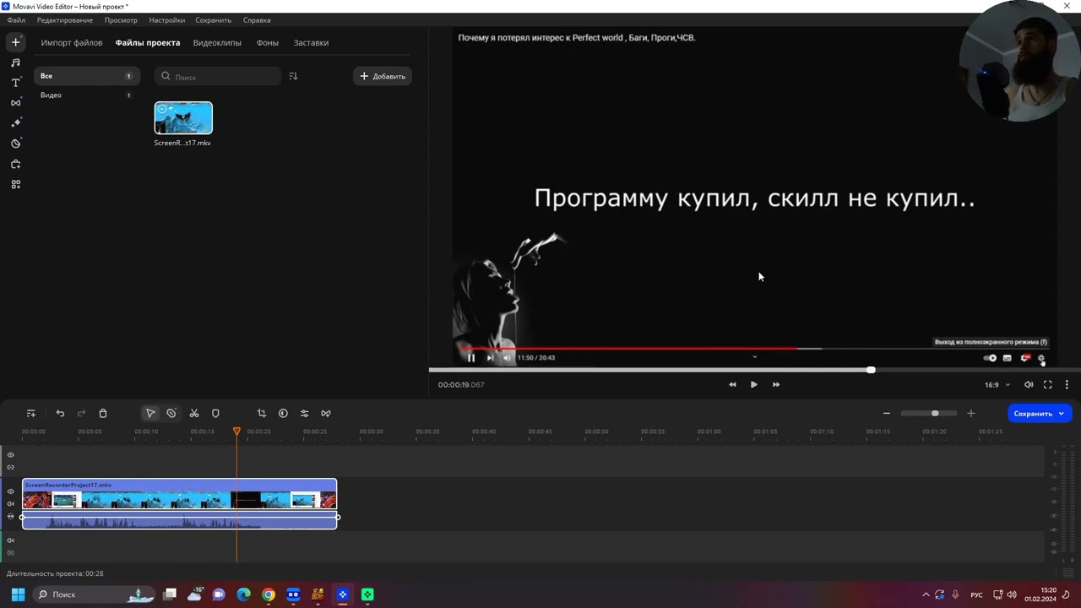This screenshot has height=608, width=1081.
Task: Open the Color adjustments tool
Action: [x=283, y=413]
